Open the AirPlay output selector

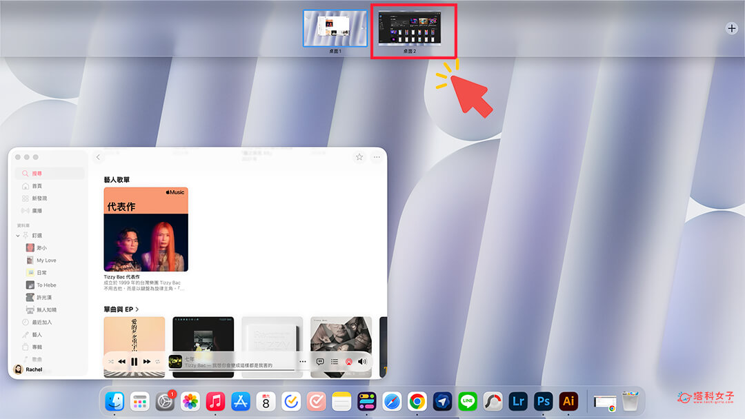349,361
